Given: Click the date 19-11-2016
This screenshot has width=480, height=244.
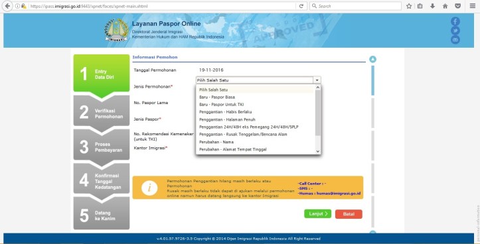Looking at the screenshot, I should tap(211, 70).
